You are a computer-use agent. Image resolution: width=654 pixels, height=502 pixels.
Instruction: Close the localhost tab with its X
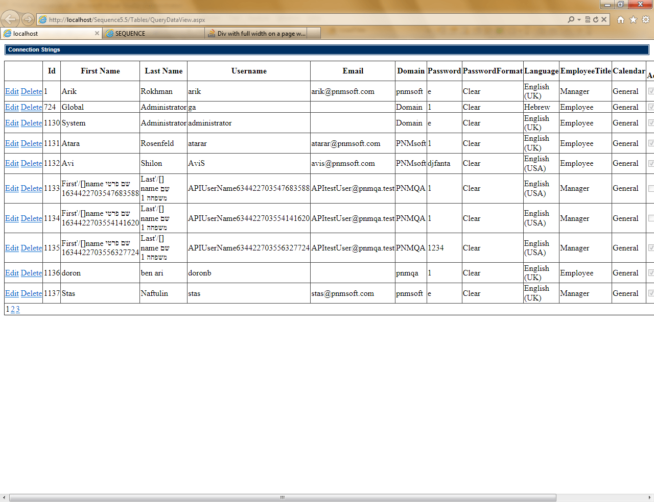pyautogui.click(x=97, y=33)
